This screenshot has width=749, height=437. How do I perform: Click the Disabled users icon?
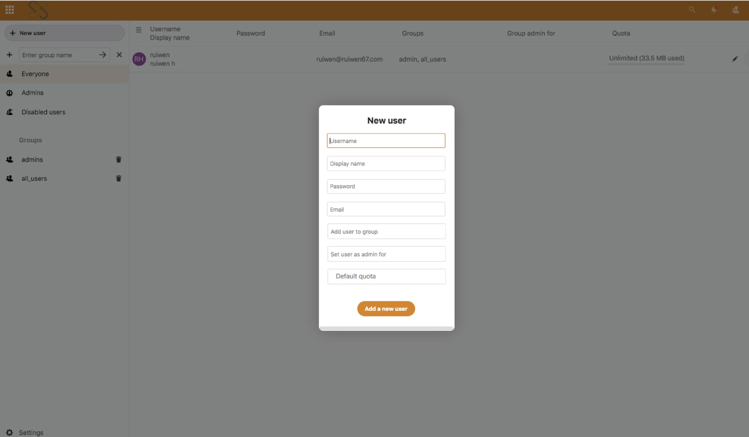(9, 112)
